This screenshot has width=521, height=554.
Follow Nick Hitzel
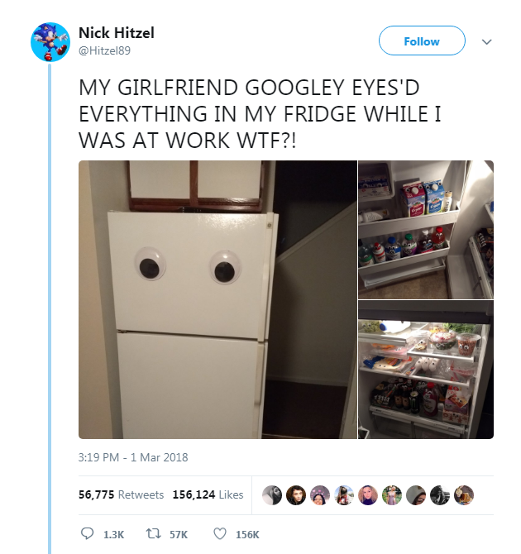tap(422, 41)
